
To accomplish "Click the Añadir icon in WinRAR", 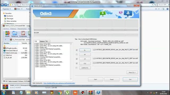I will coord(7,34).
